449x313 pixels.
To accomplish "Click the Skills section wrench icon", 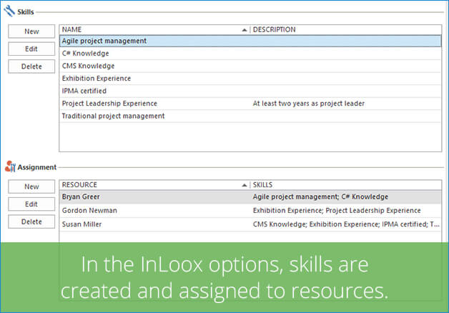I will (x=9, y=11).
